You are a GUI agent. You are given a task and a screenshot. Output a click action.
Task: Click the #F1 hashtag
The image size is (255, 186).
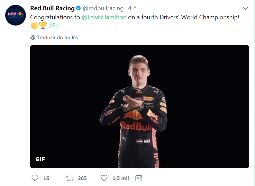coord(54,26)
